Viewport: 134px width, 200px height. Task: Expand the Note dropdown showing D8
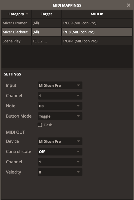(x=60, y=106)
